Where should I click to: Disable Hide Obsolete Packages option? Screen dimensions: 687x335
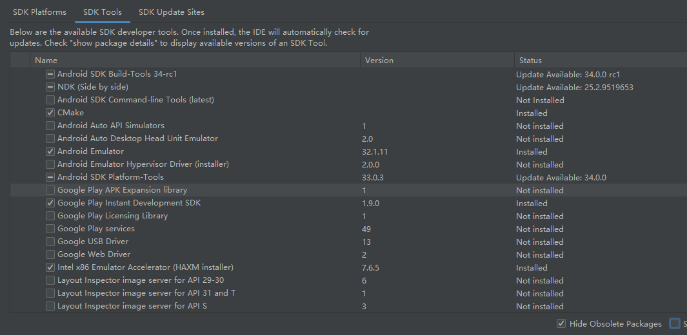(561, 323)
